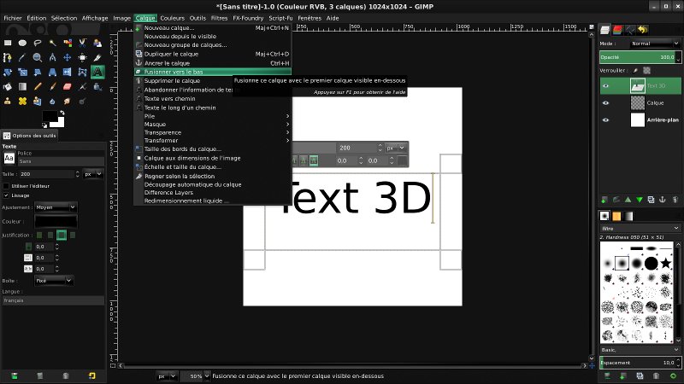Image resolution: width=684 pixels, height=384 pixels.
Task: Open layer Mode dropdown set to Normal
Action: (x=655, y=44)
